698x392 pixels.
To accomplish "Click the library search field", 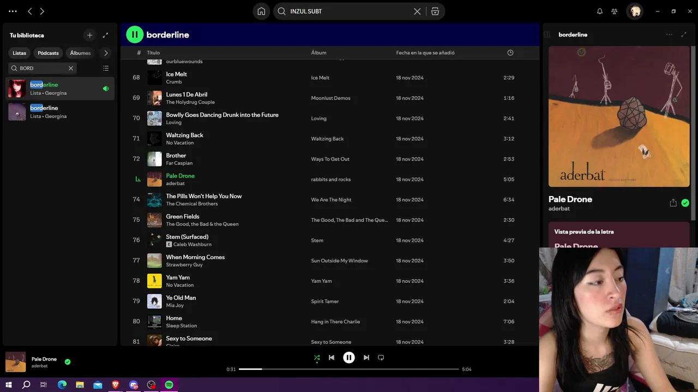I will 42,68.
